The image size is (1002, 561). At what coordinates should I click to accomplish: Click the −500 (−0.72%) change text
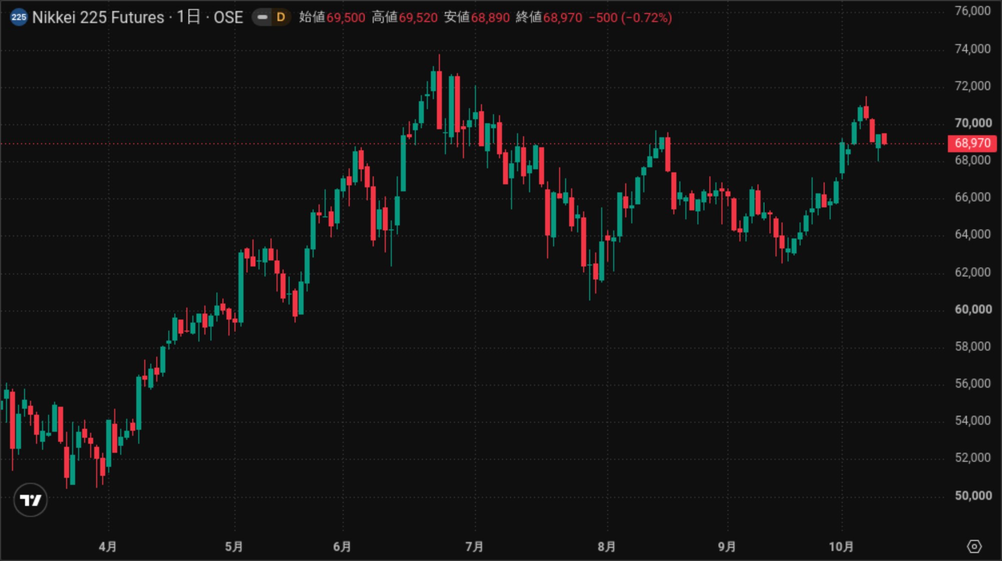(x=630, y=18)
